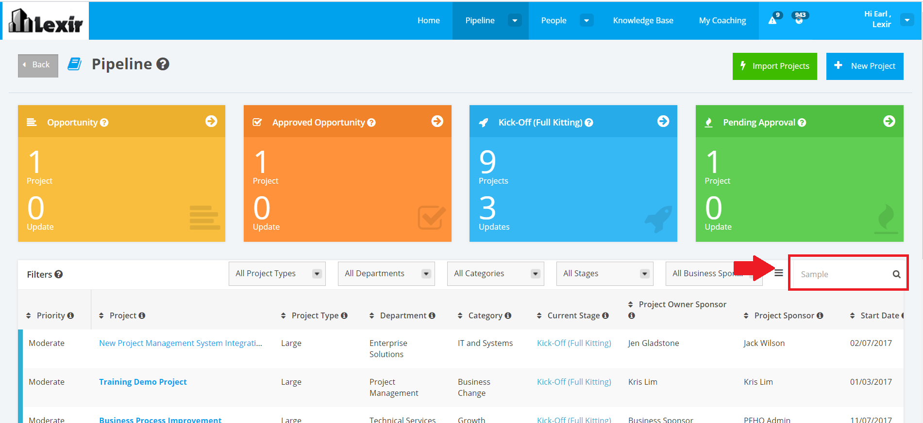Click info icon beside Priority column
The height and width of the screenshot is (423, 923).
(x=70, y=315)
